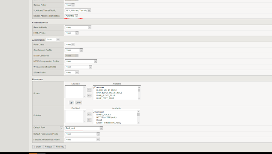Click the Finished button

coord(60,147)
